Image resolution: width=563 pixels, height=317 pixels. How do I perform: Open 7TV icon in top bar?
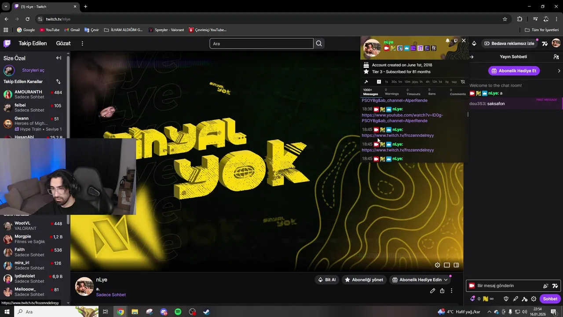pyautogui.click(x=545, y=44)
